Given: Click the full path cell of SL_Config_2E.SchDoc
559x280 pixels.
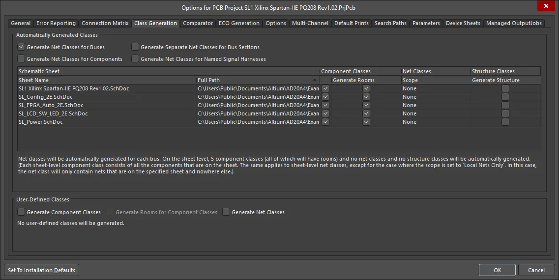Looking at the screenshot, I should (258, 97).
